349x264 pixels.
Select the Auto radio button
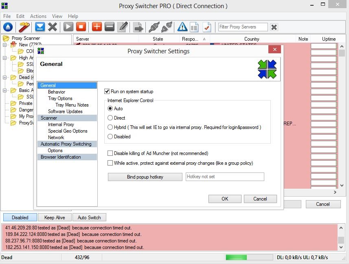[110, 109]
